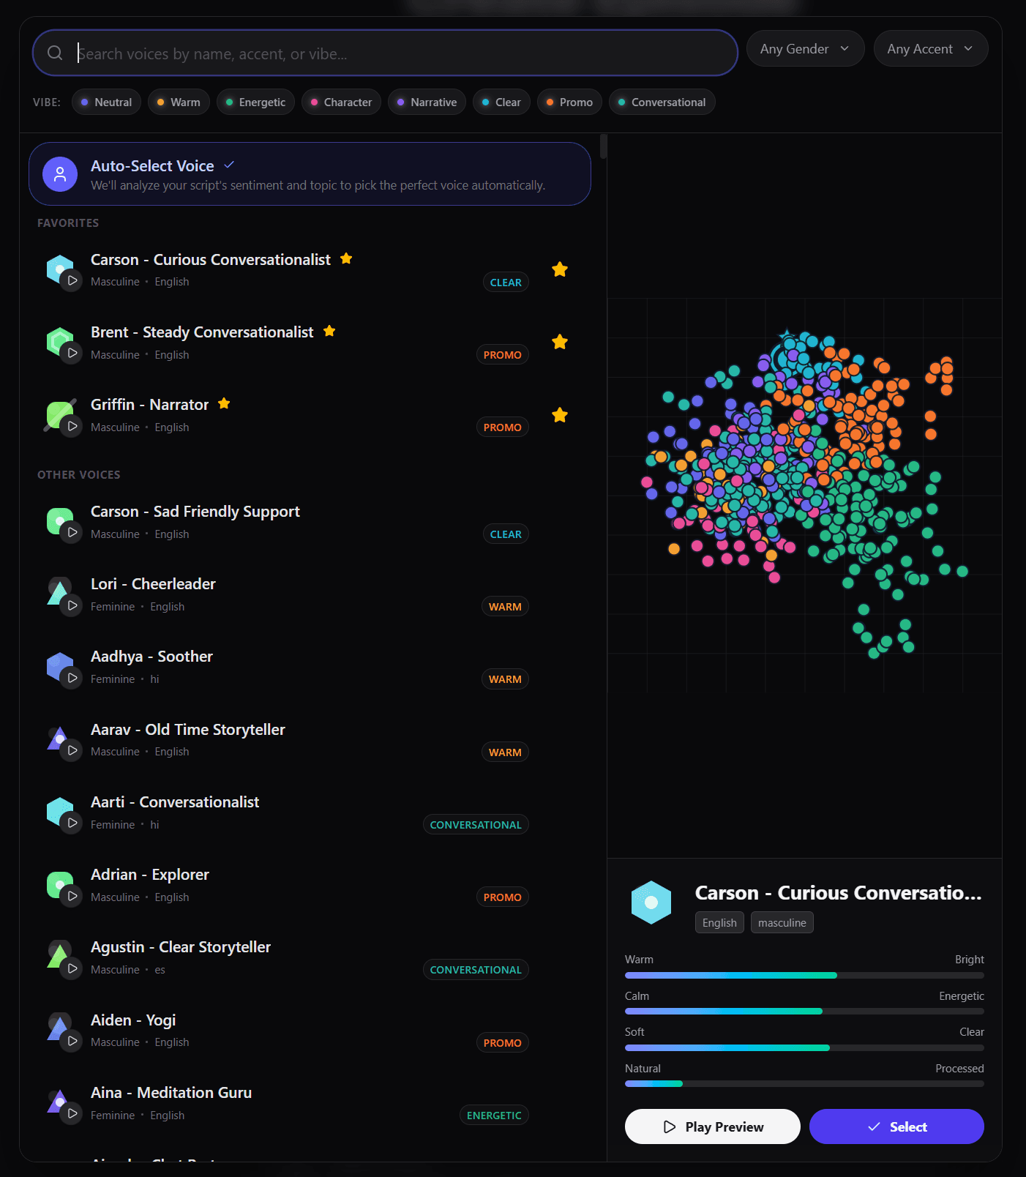Viewport: 1026px width, 1177px height.
Task: Click play icon on Adrian - Explorer
Action: [x=72, y=897]
